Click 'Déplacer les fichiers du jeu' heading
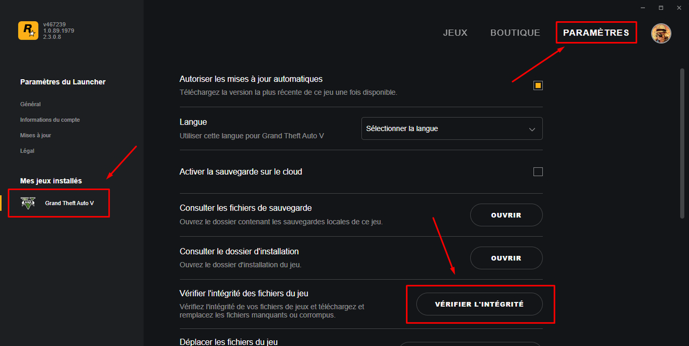The width and height of the screenshot is (689, 346). [x=229, y=341]
